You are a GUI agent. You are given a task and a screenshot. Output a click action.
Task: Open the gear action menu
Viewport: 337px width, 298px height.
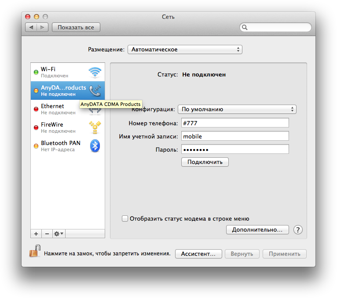coord(59,234)
